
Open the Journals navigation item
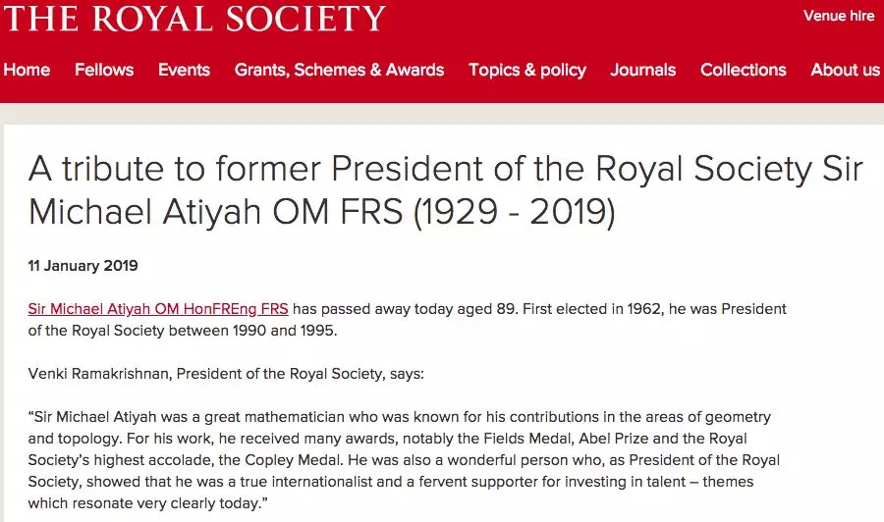643,70
